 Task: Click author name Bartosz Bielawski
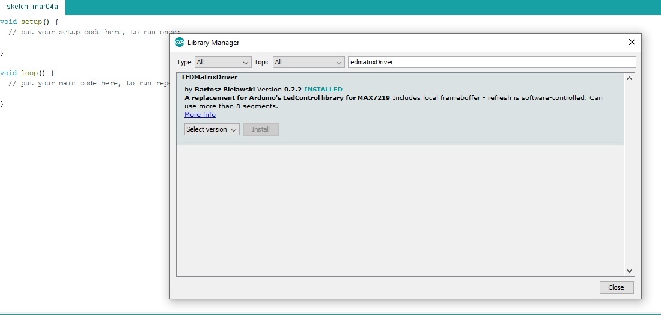[225, 90]
